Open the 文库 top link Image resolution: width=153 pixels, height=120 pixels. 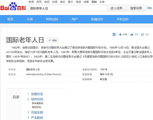[102, 2]
